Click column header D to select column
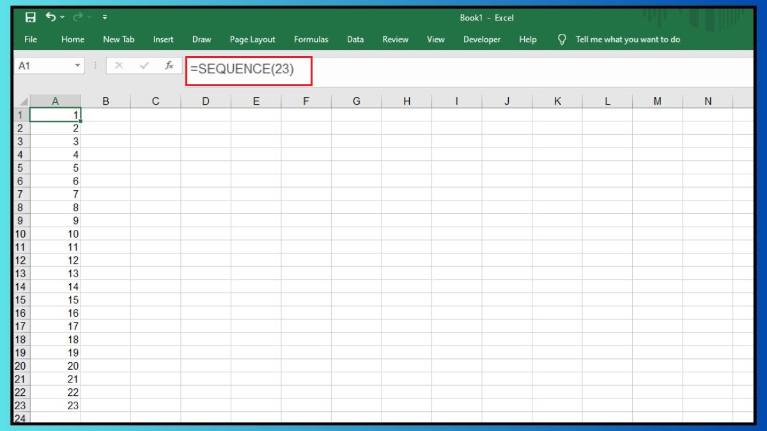The image size is (767, 431). [206, 100]
